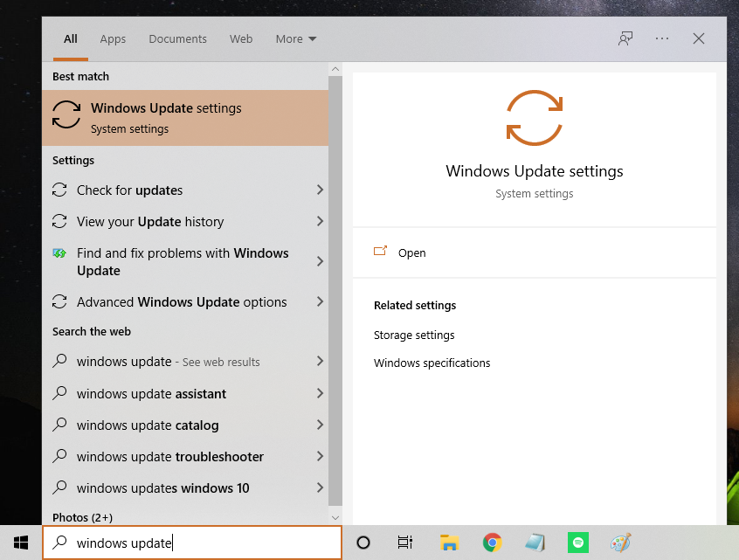
Task: Click the orange open-window icon beside Open
Action: point(380,251)
